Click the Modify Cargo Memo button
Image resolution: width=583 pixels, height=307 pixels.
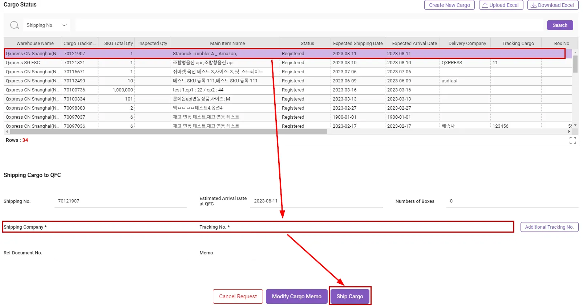[x=297, y=296]
